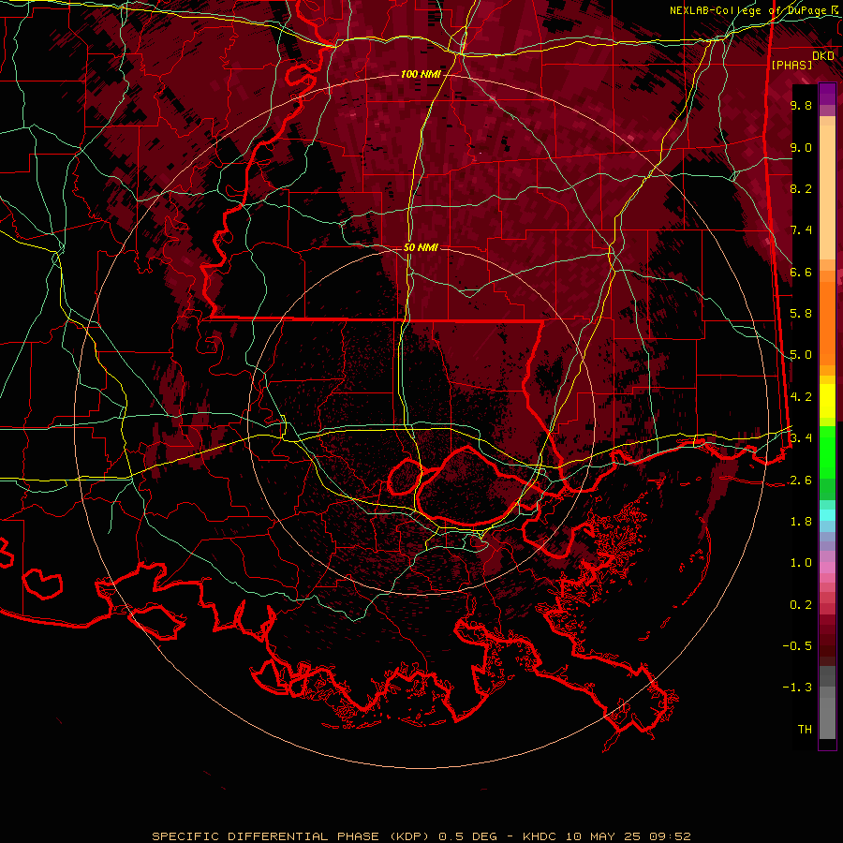Click the "100 NMI" range ring label
The image size is (843, 843).
(420, 74)
